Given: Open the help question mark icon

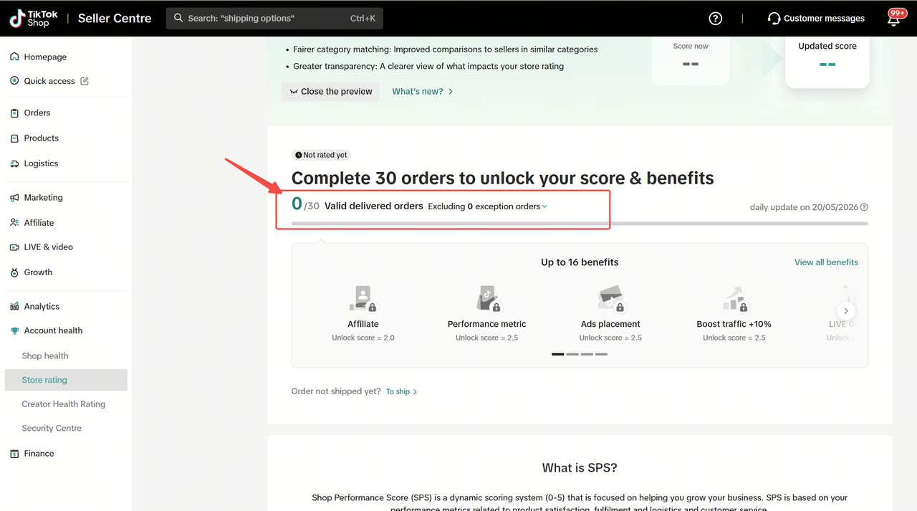Looking at the screenshot, I should point(715,19).
